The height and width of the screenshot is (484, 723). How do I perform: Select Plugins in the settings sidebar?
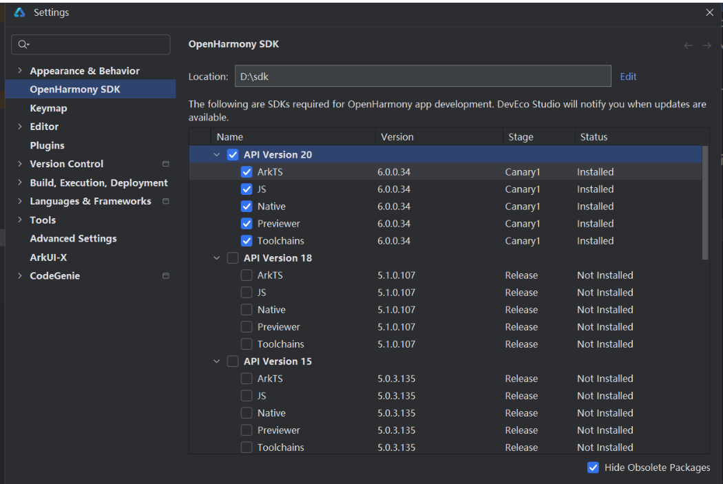[x=47, y=145]
